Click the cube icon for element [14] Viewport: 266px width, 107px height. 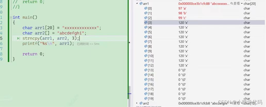[146, 75]
